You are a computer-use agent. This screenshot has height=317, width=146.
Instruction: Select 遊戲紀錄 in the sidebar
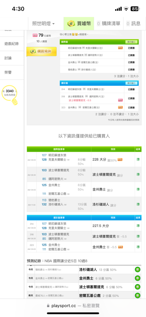tap(12, 43)
